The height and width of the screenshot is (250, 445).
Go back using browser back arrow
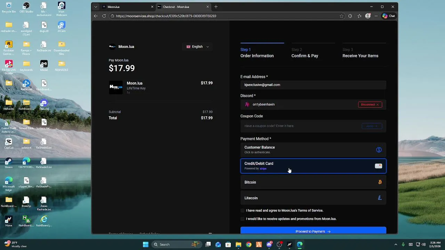[x=96, y=16]
